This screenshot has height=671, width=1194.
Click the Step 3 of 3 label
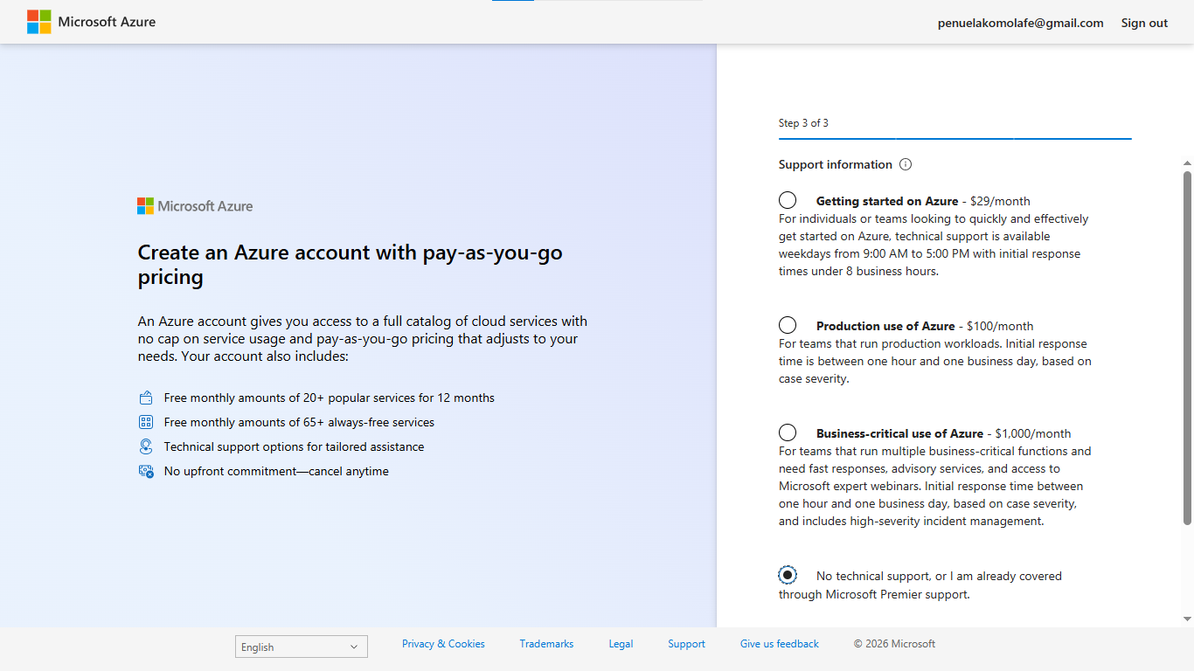[x=803, y=123]
